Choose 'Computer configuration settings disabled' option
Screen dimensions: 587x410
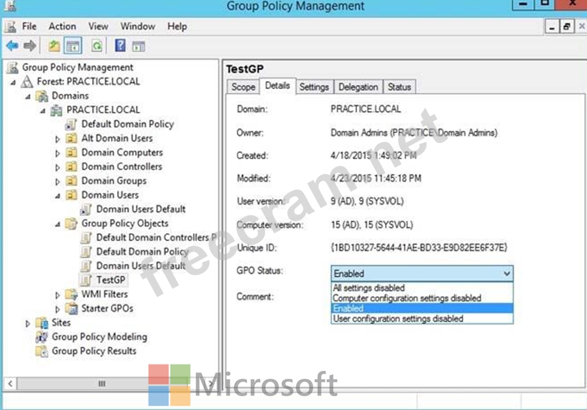422,298
